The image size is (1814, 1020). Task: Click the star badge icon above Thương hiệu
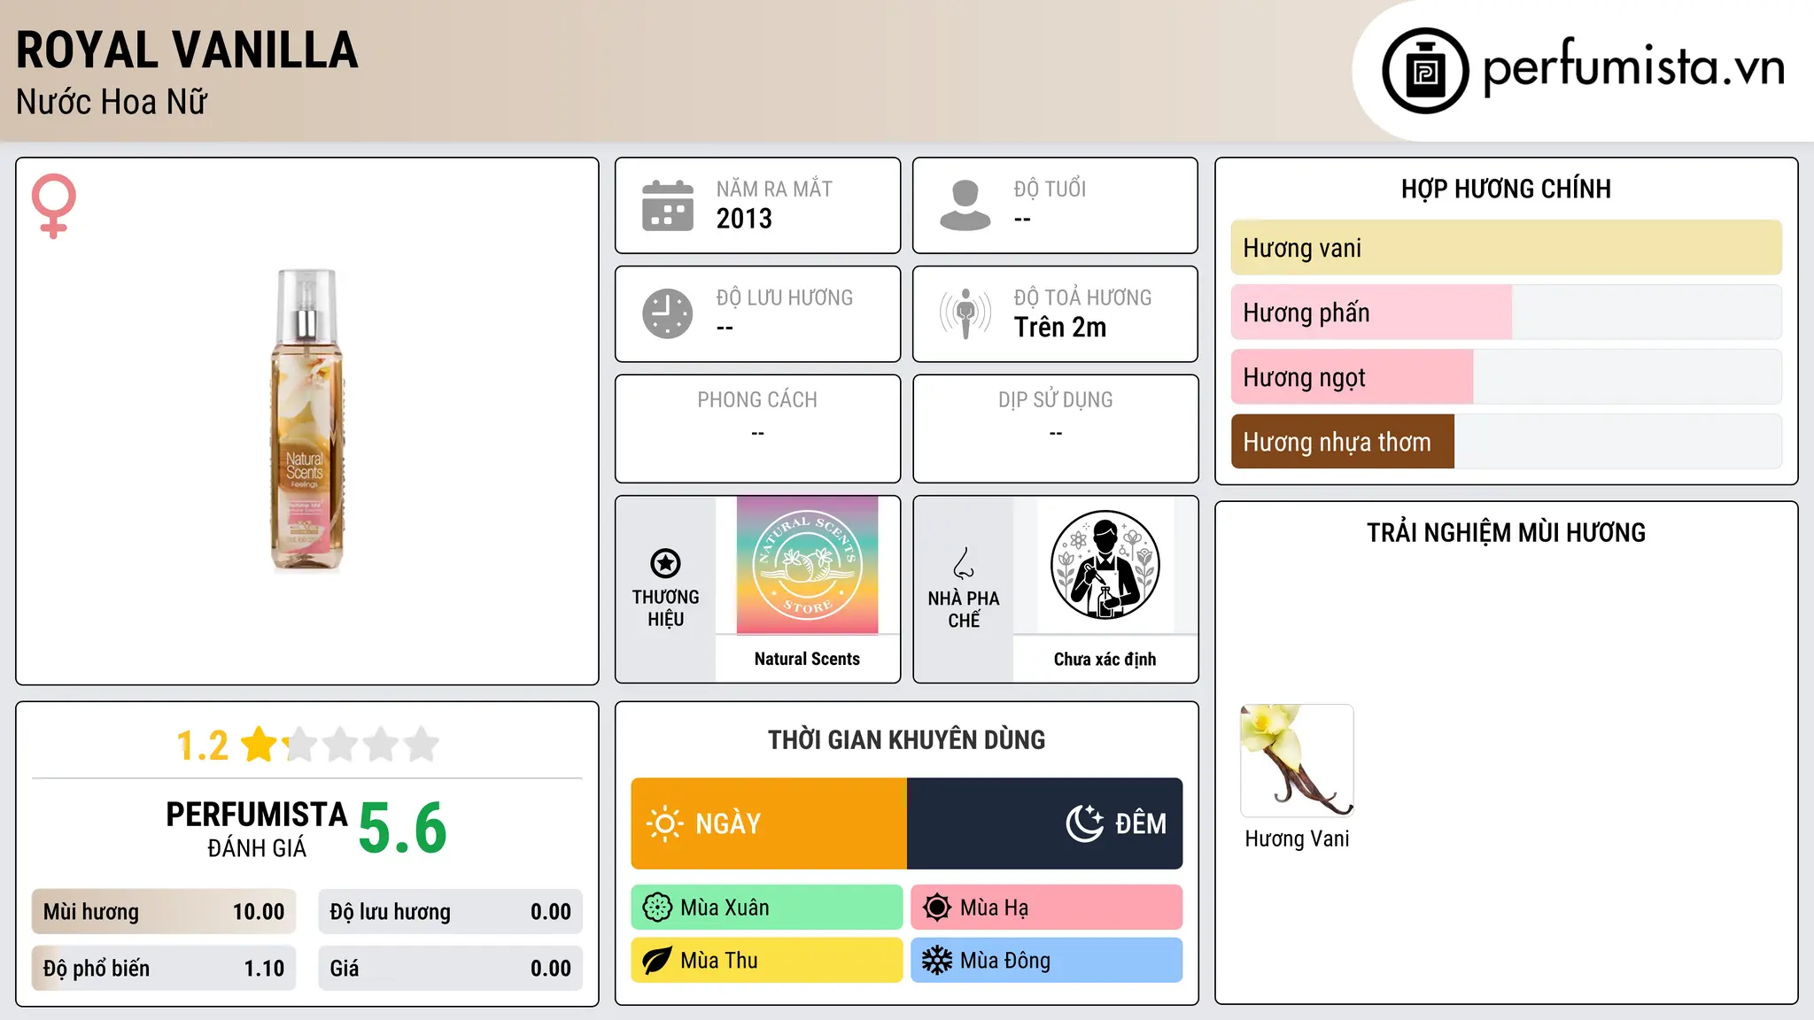pos(665,563)
